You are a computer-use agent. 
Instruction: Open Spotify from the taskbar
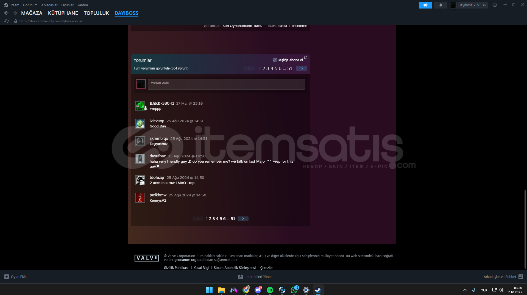click(270, 290)
